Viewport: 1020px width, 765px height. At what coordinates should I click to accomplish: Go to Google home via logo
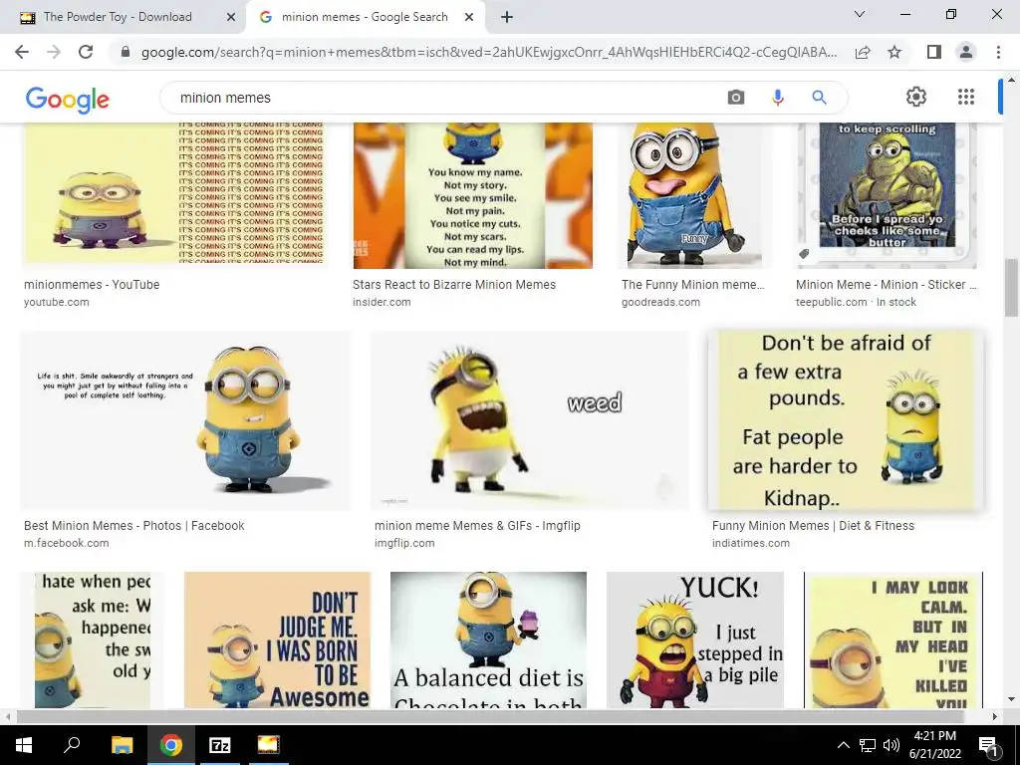(x=67, y=99)
